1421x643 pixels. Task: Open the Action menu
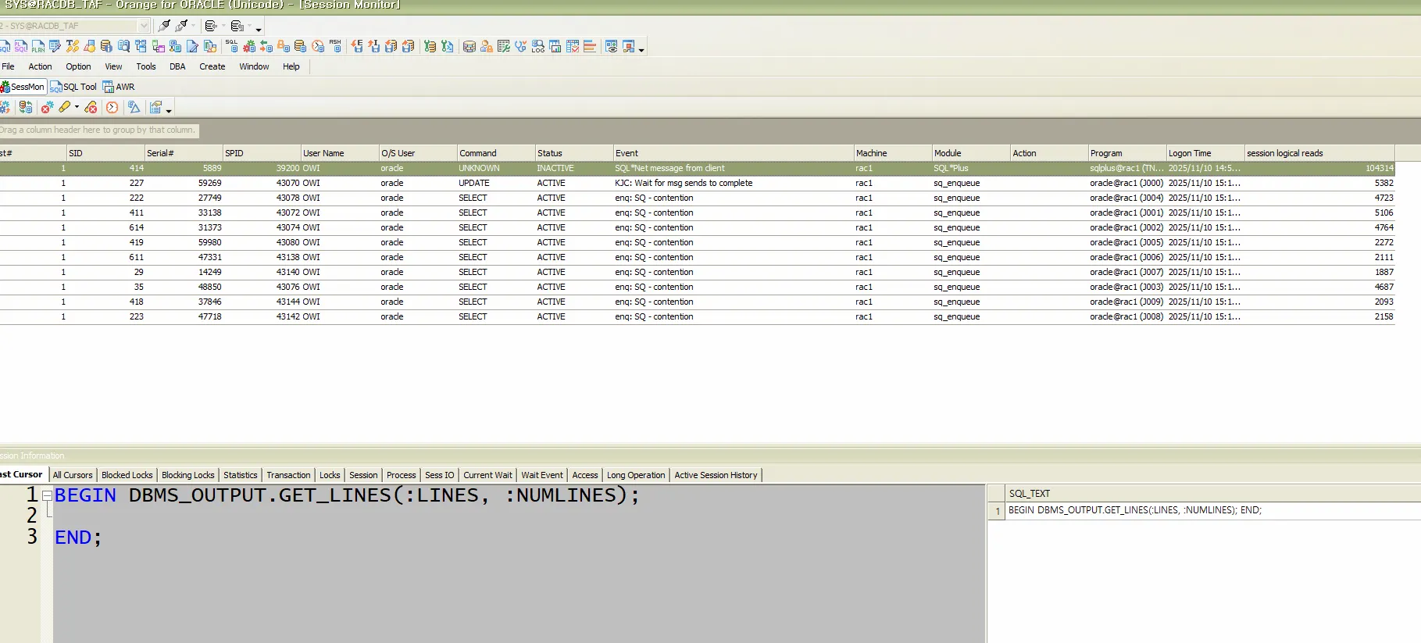[x=40, y=66]
